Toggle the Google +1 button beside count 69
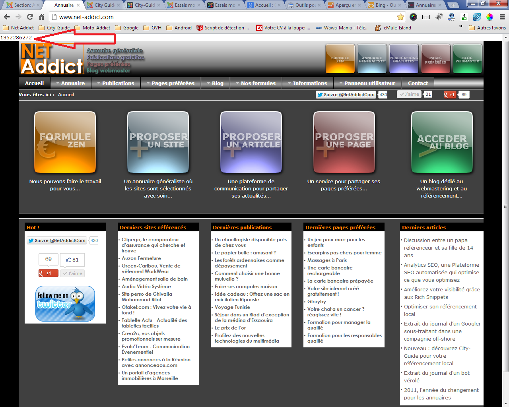509x407 pixels. pos(450,95)
